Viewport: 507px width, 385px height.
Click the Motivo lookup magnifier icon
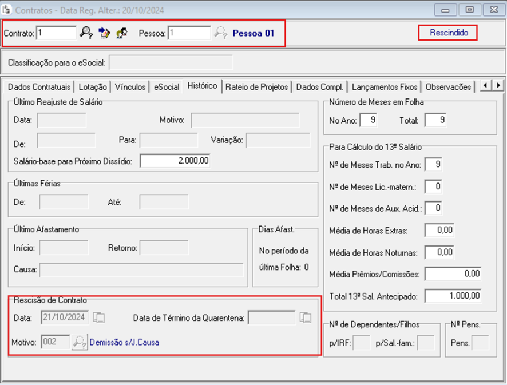79,342
